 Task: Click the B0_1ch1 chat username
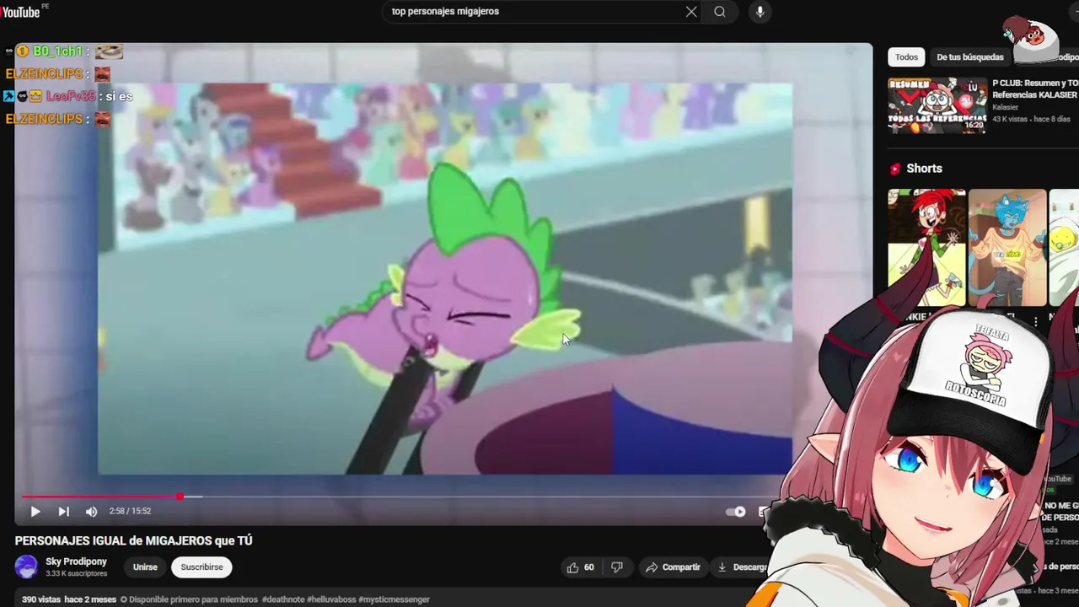click(x=57, y=51)
